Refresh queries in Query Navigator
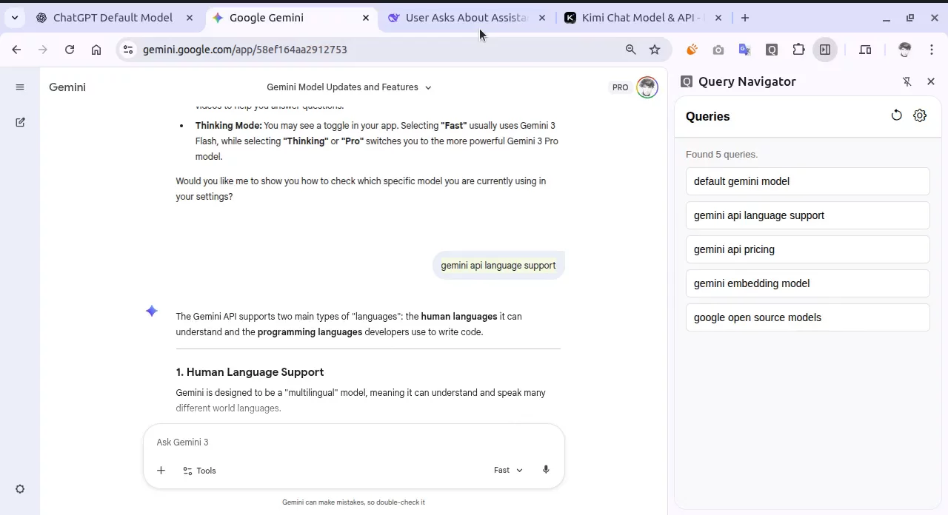The width and height of the screenshot is (948, 515). pos(897,115)
